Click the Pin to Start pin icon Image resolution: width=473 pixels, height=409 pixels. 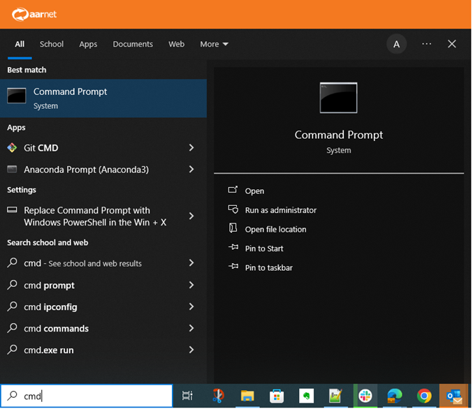click(x=233, y=248)
